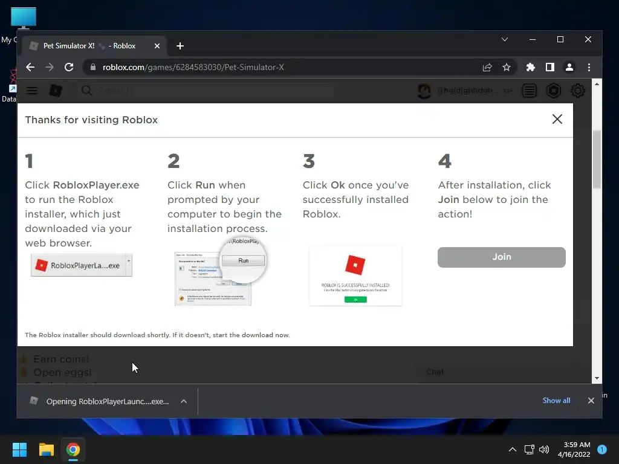Open the Roblox hamburger navigation menu
619x464 pixels.
click(x=32, y=91)
